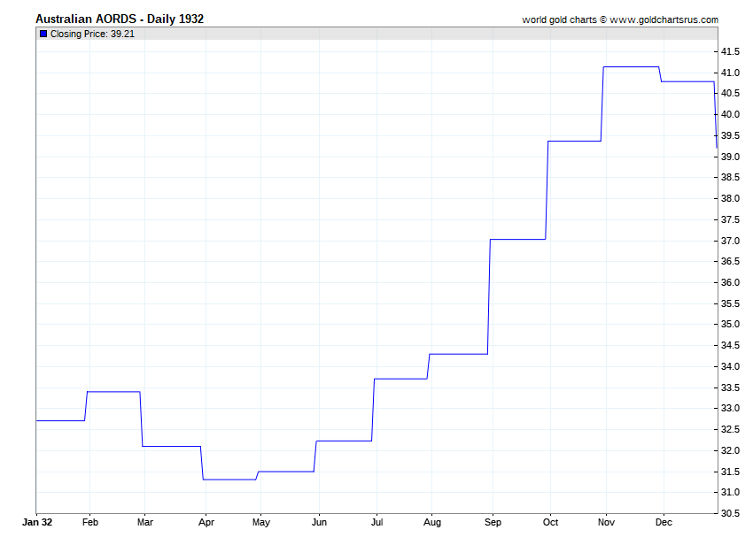
Task: Click the 31.5 y-axis value
Action: tap(730, 471)
